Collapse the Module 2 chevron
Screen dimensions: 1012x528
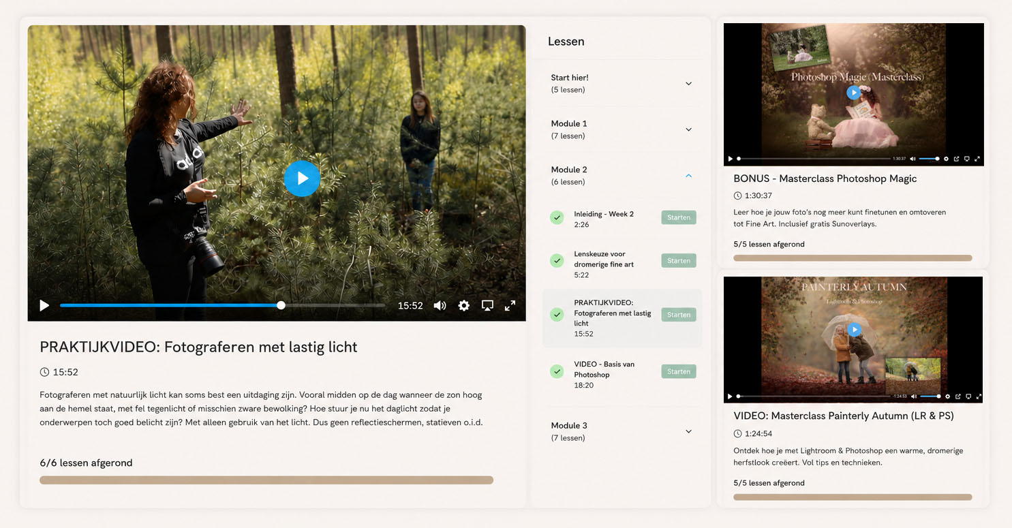click(x=688, y=176)
